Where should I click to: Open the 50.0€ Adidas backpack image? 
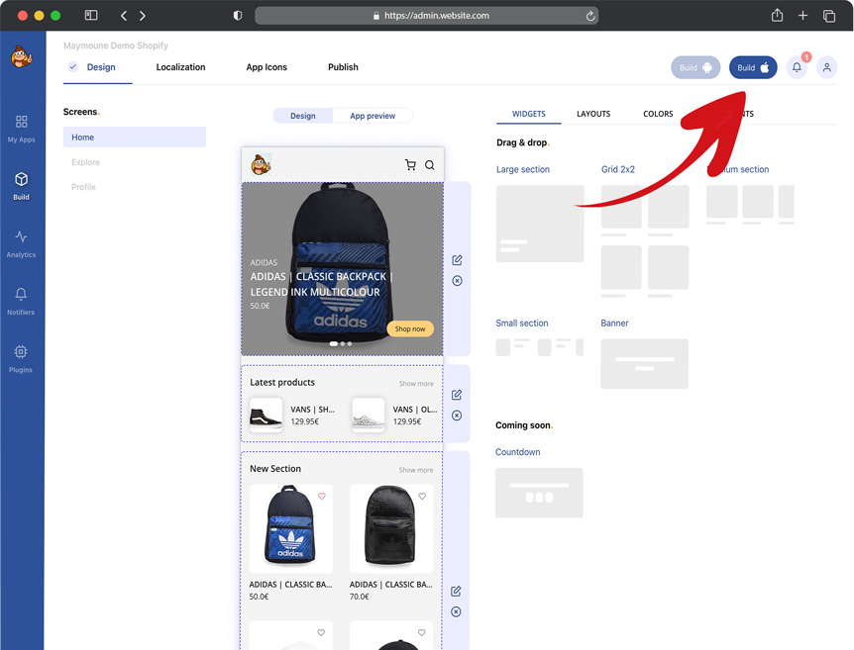(x=291, y=528)
